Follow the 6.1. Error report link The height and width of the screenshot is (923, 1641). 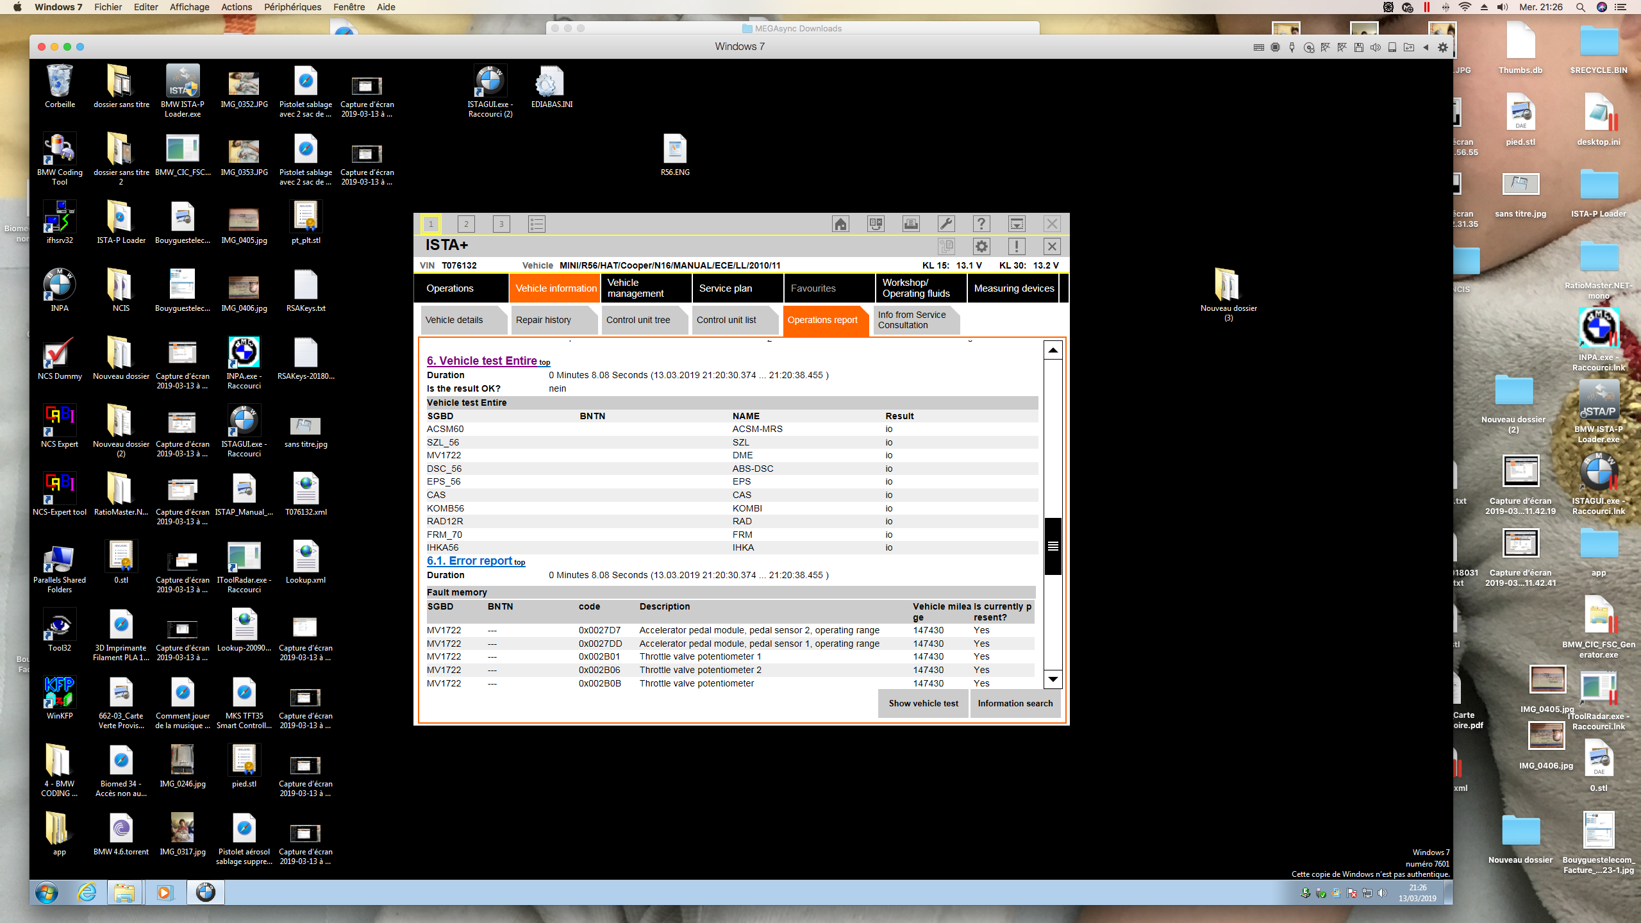pos(470,561)
